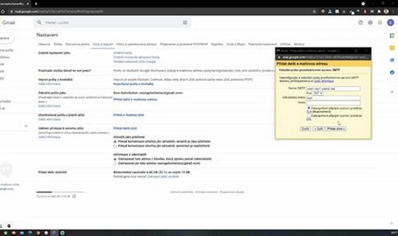Screen dimensions: 398x236
Task: Click the Chrome address bar URL
Action: 59,11
